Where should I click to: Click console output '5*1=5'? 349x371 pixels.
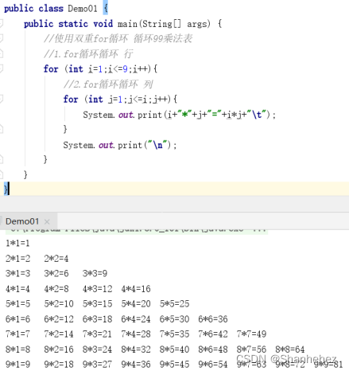click(x=17, y=303)
